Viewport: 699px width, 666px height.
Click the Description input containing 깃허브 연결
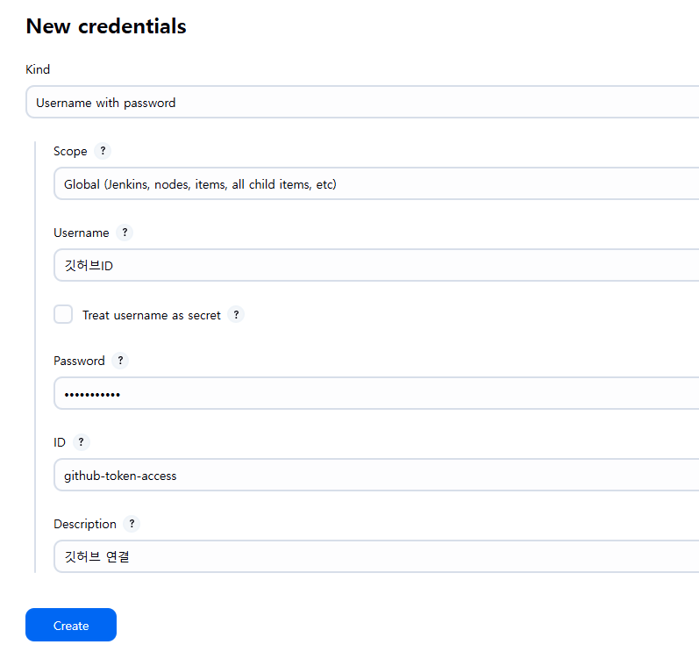pos(377,556)
